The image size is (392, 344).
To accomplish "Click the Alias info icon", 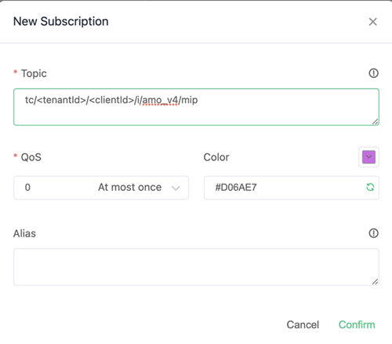I will [x=373, y=233].
